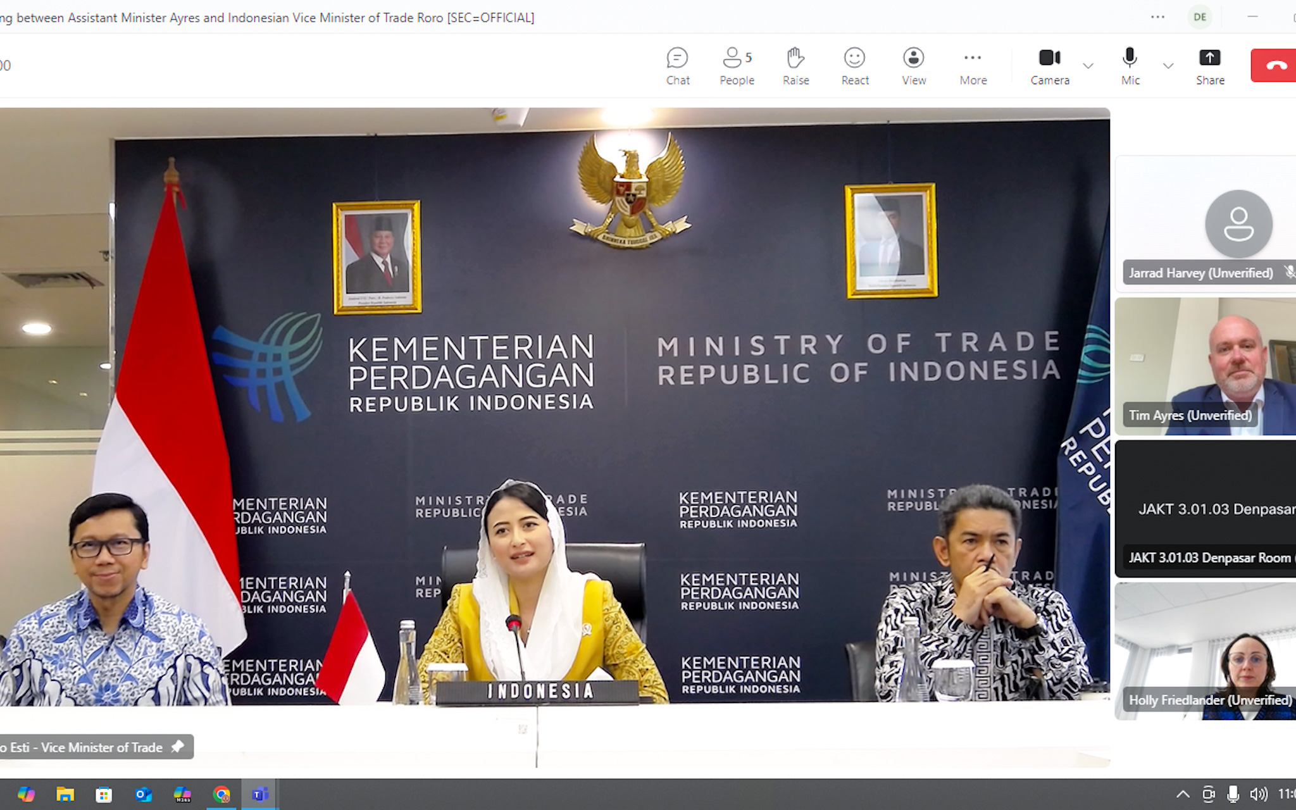
Task: Unpin the Vice Minister of Trade video
Action: click(178, 747)
